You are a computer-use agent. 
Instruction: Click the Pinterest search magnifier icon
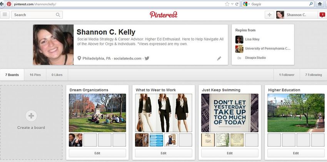(58, 15)
